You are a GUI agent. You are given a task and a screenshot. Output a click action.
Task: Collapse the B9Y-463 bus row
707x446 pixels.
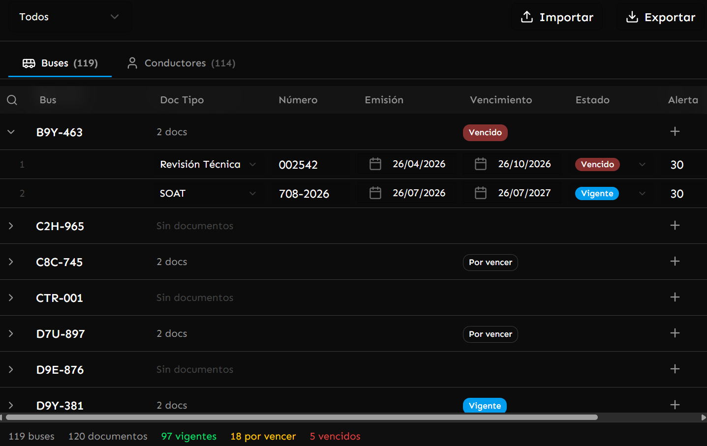tap(11, 132)
